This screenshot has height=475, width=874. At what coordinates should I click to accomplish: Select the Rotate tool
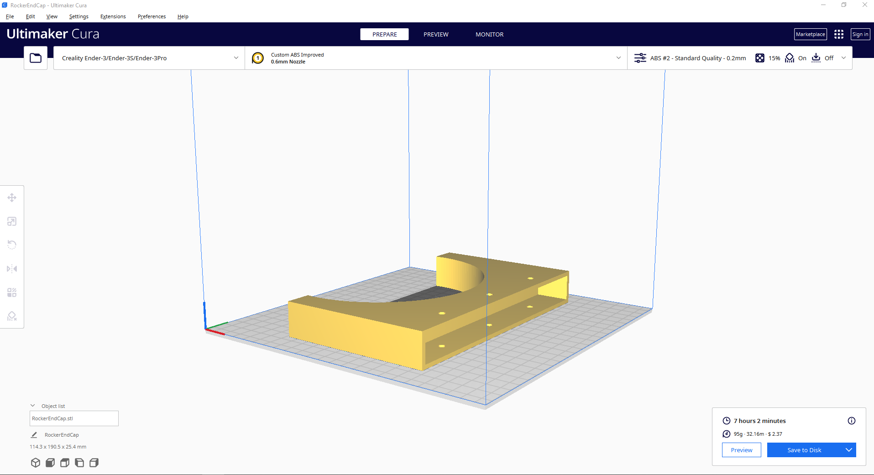(12, 245)
